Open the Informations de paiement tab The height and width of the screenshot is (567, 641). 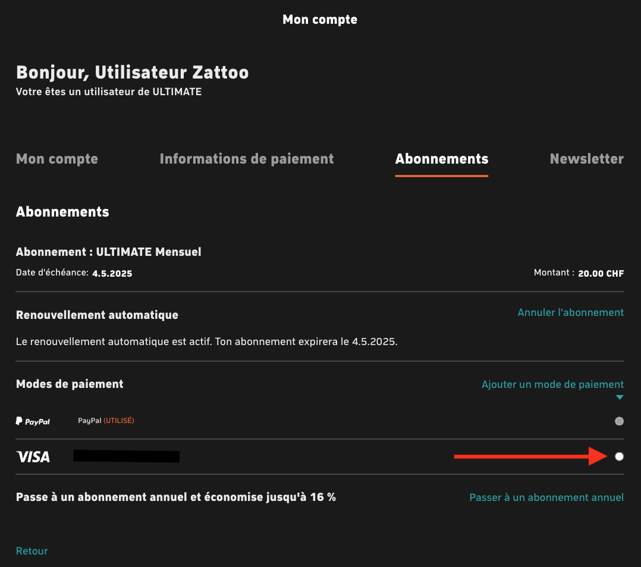point(247,159)
